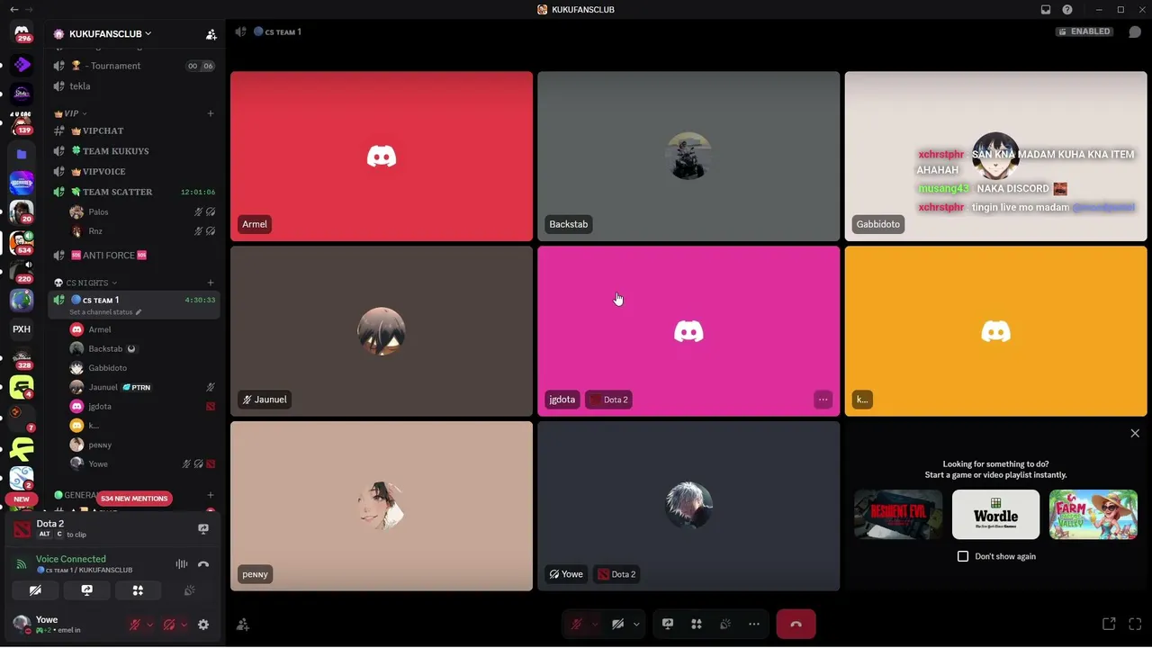Image resolution: width=1152 pixels, height=648 pixels.
Task: Open more options on jgdota tile
Action: pyautogui.click(x=823, y=400)
